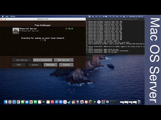Launch Safari from the Dock
The width and height of the screenshot is (161, 120).
pos(14,102)
